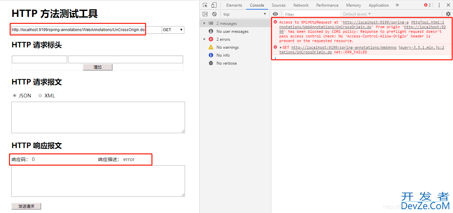Open the jquery-3.5.1.min.js:2 source link
The width and height of the screenshot is (453, 213).
coord(421,47)
